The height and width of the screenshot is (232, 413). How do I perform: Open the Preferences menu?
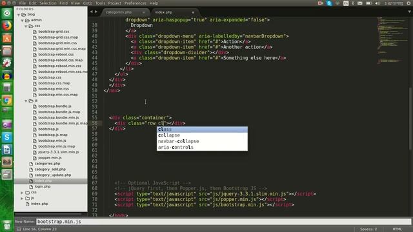[136, 3]
